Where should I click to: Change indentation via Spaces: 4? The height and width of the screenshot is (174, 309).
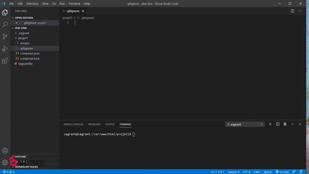234,172
